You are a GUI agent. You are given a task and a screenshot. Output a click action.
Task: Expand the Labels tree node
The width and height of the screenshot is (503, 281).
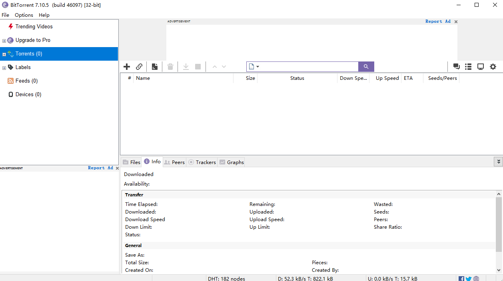coord(4,68)
